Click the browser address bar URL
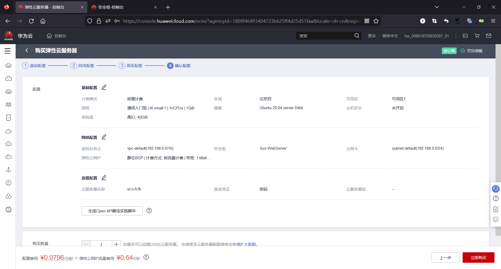Image resolution: width=501 pixels, height=269 pixels. coord(242,21)
